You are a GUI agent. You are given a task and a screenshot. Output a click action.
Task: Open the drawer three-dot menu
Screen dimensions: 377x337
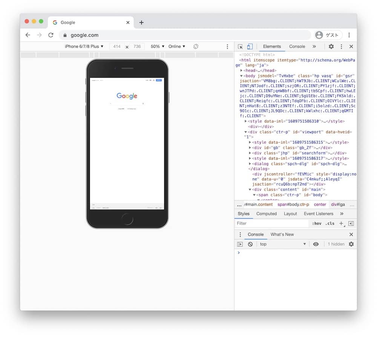coord(240,234)
